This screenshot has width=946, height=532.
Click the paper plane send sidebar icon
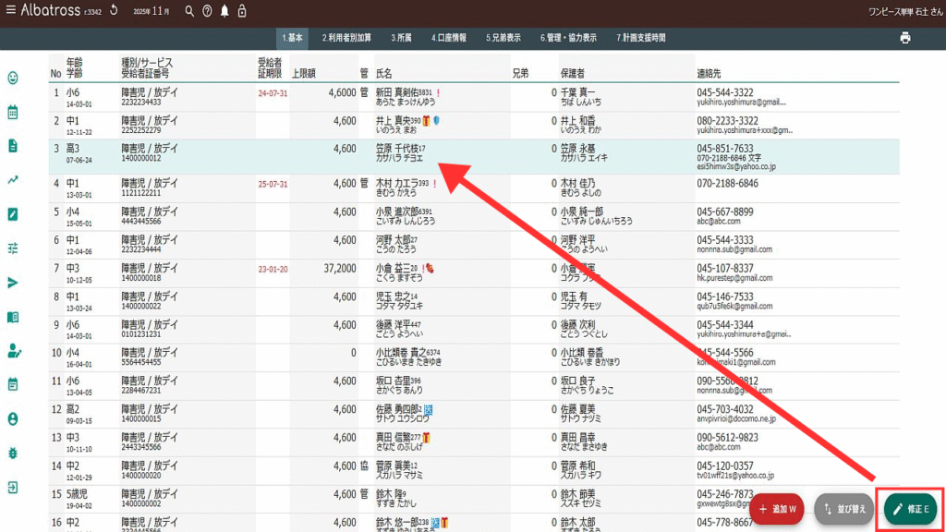coord(13,283)
